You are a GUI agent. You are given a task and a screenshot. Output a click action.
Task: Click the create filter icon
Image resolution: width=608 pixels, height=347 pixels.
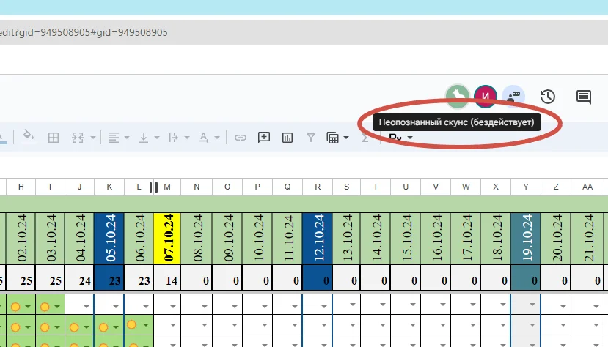coord(310,138)
